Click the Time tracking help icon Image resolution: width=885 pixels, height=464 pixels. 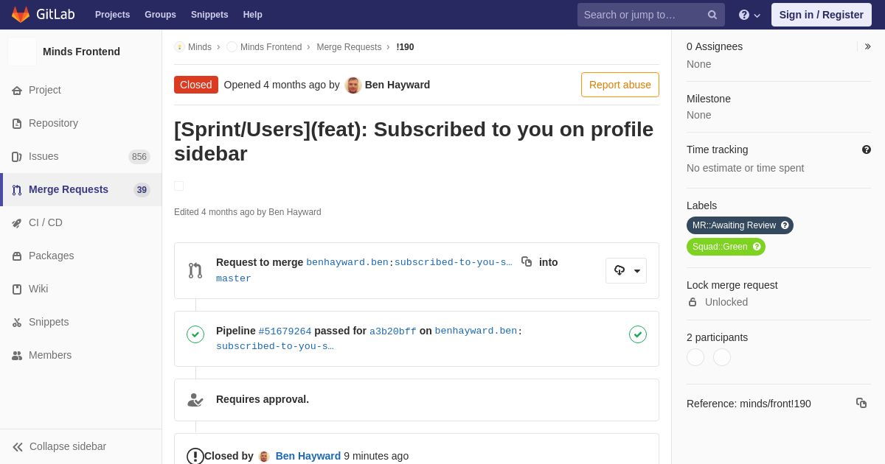point(867,150)
